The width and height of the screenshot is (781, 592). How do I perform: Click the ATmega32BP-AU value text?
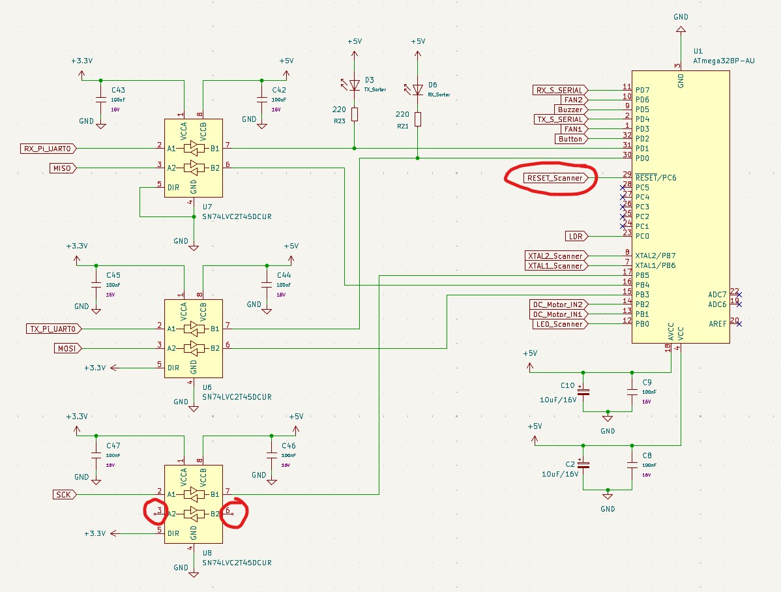tap(724, 61)
